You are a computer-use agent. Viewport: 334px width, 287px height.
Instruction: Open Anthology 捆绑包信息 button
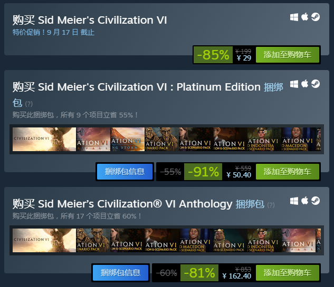(120, 273)
